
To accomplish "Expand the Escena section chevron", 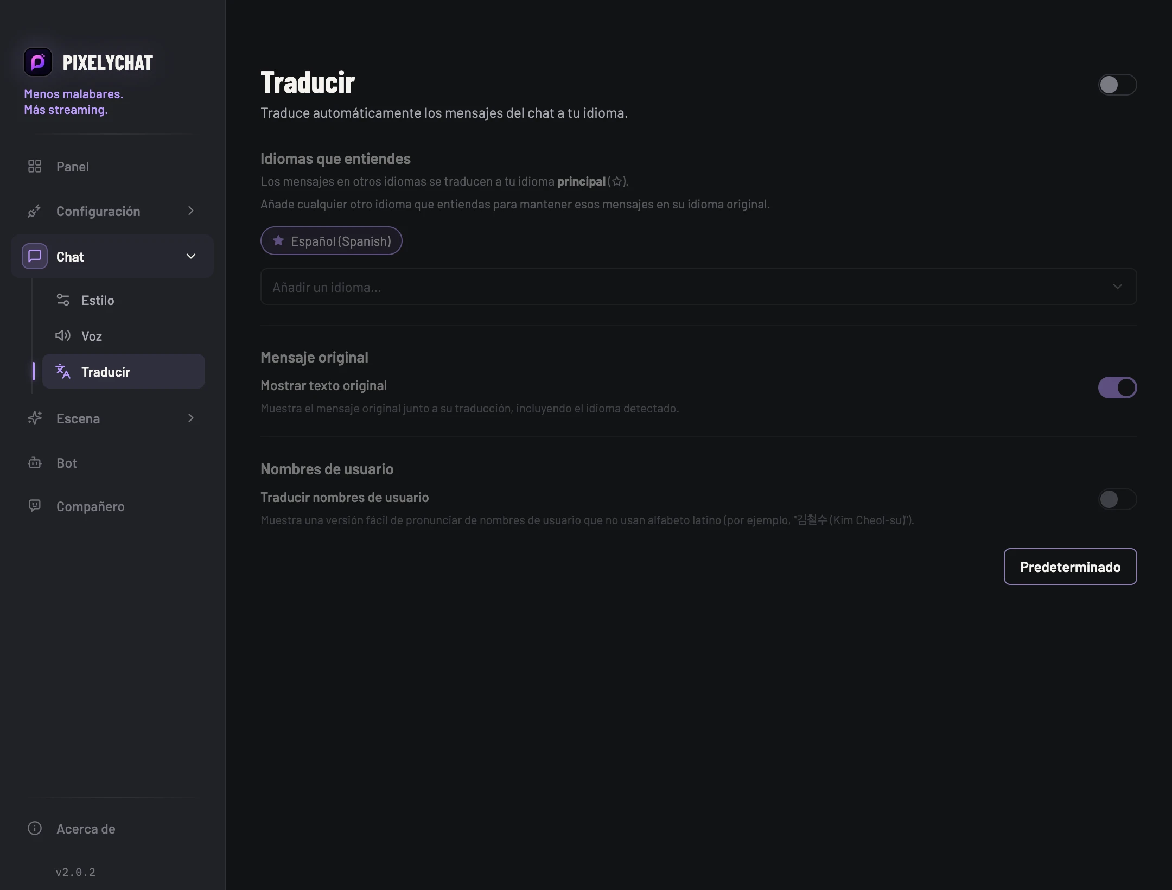I will (191, 418).
